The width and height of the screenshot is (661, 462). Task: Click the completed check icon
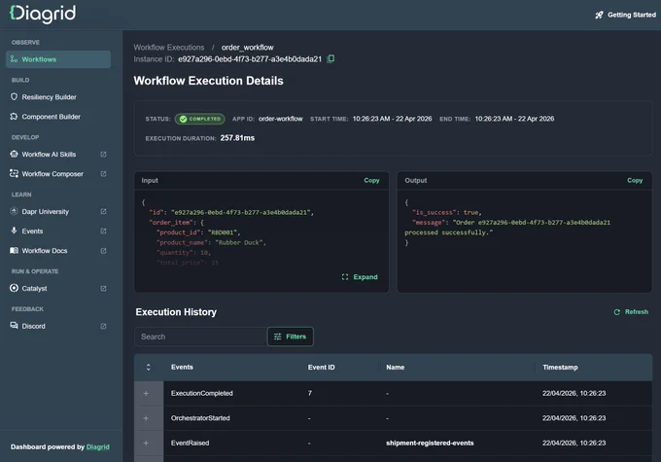tap(183, 119)
